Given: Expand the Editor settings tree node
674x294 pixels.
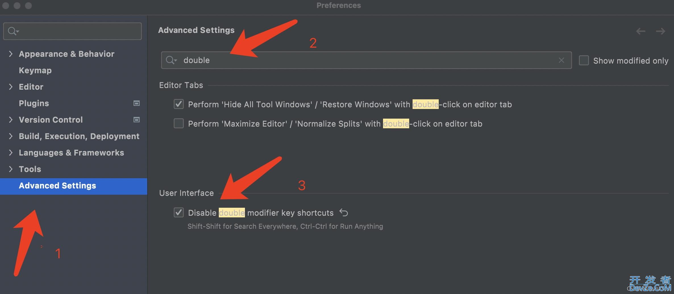Looking at the screenshot, I should pos(11,87).
